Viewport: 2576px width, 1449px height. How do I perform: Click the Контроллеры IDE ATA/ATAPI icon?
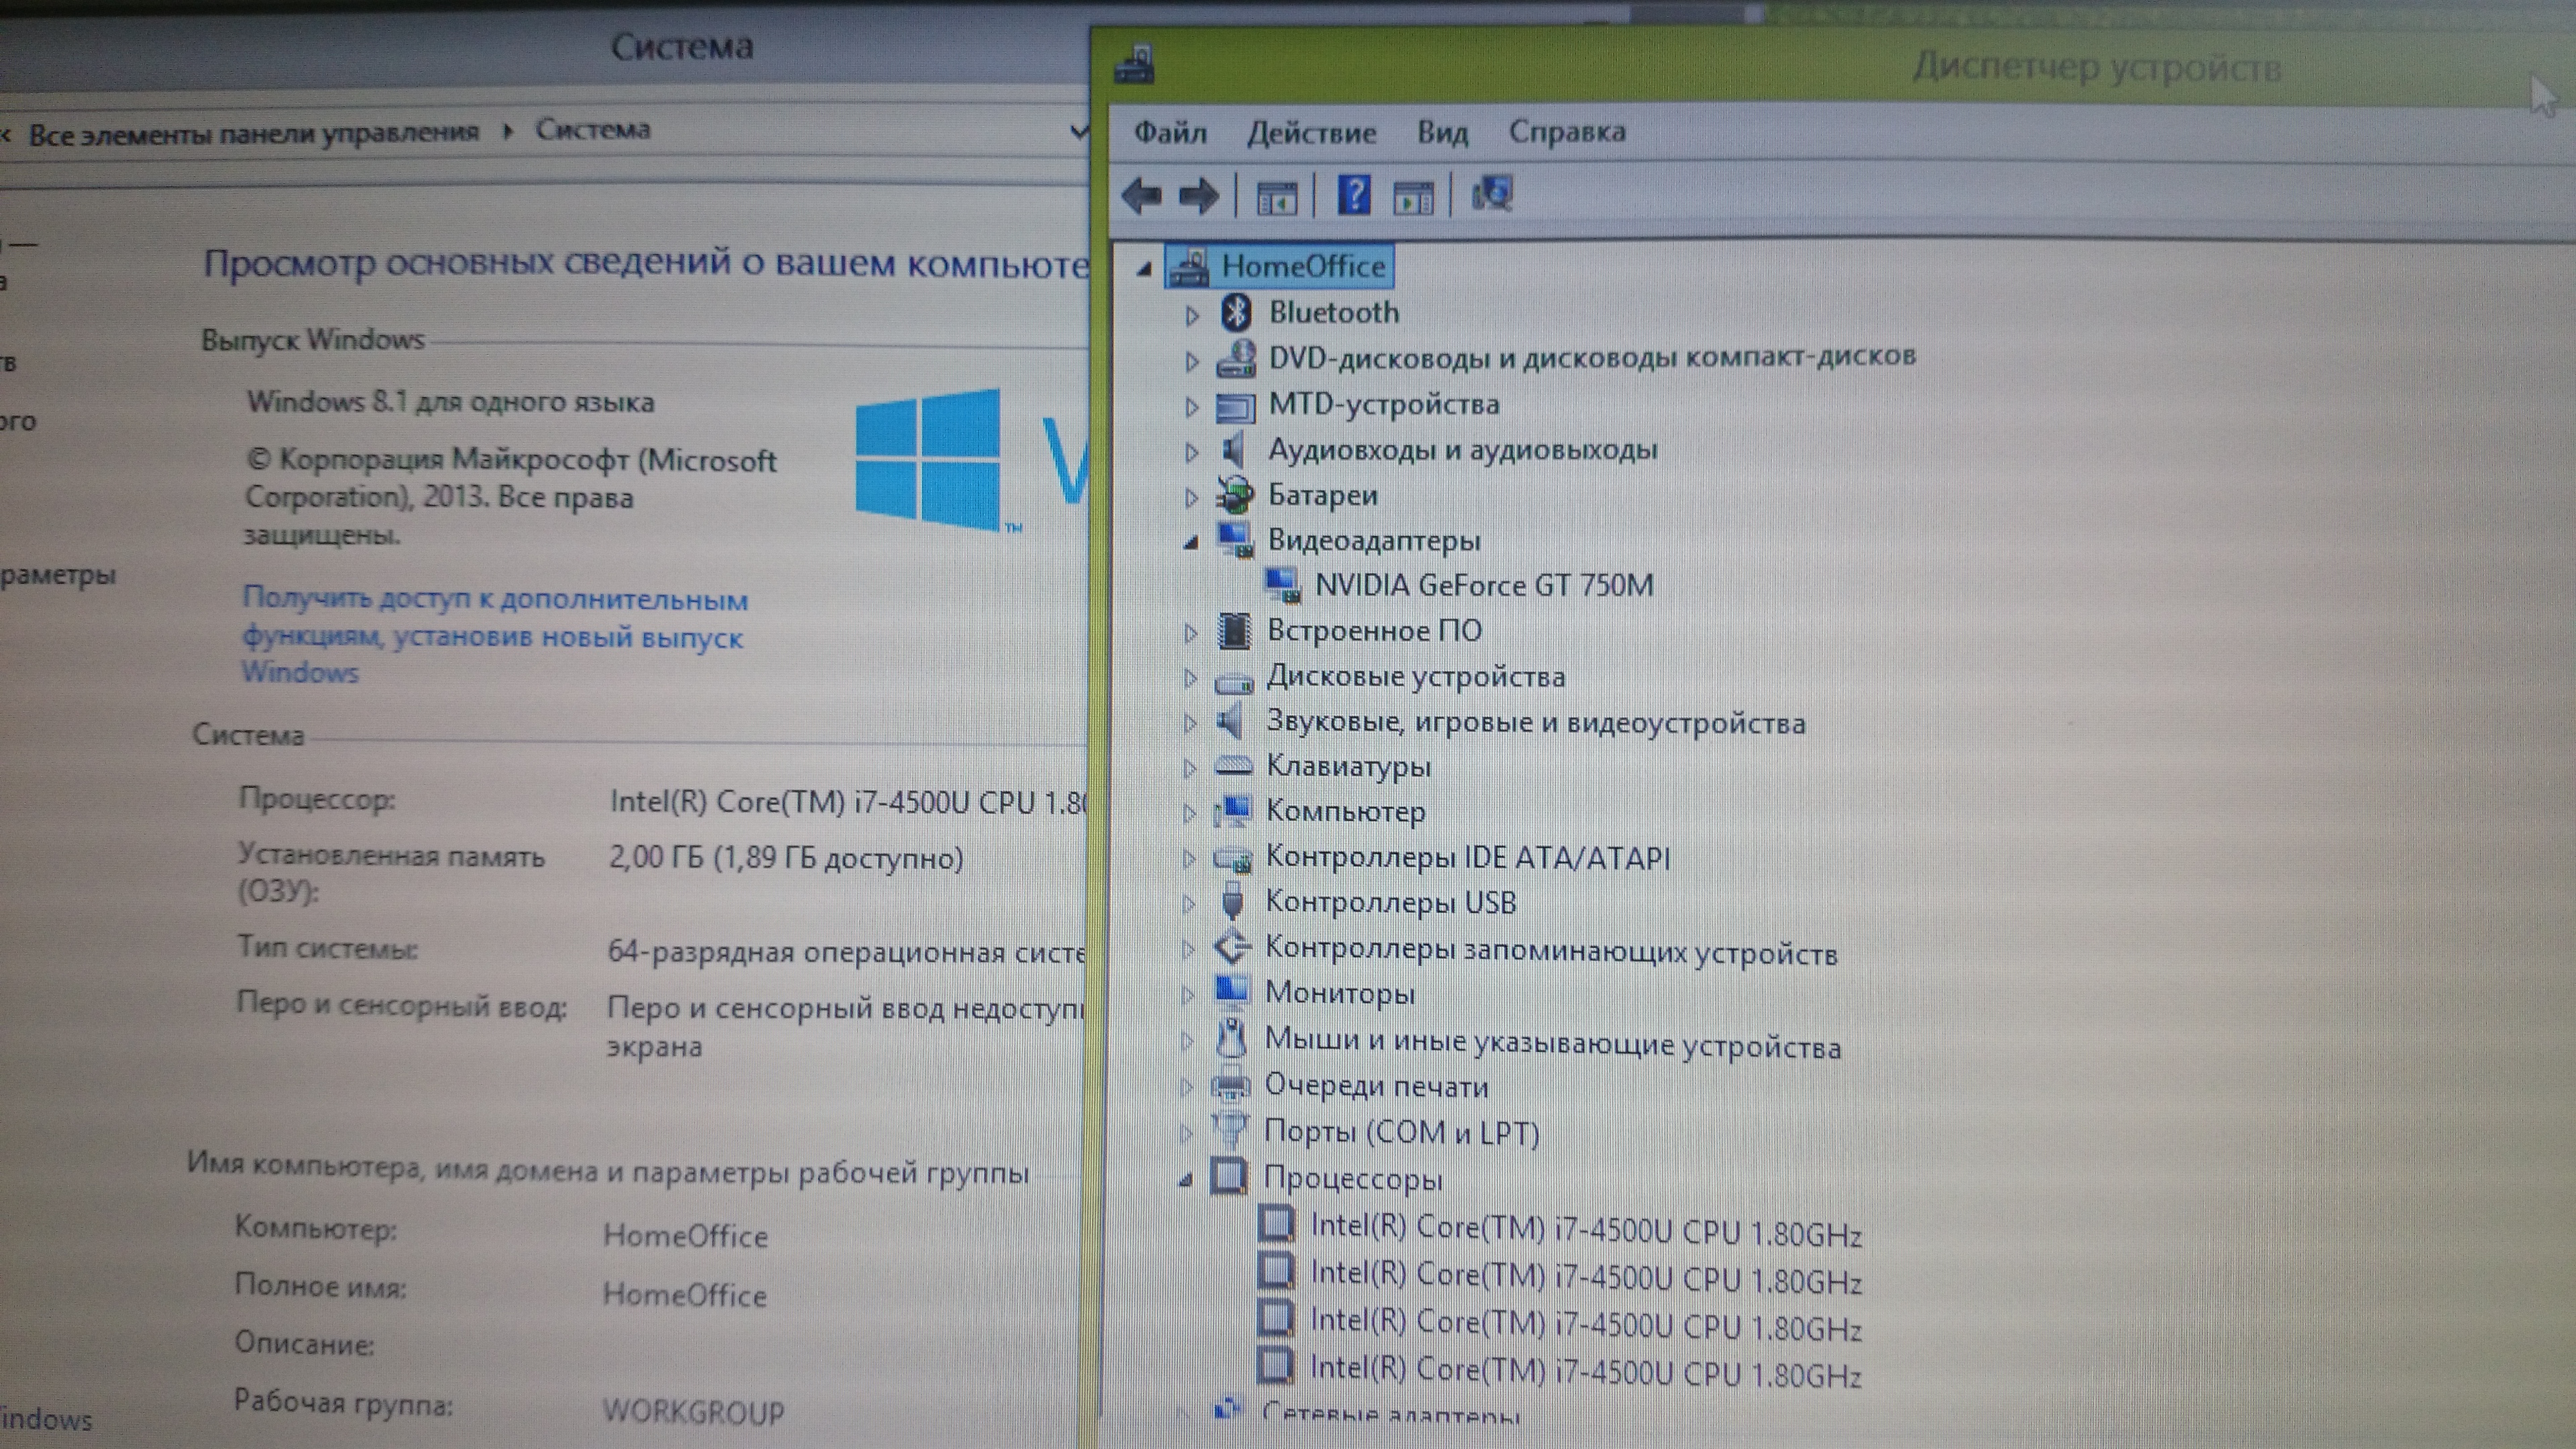[1232, 858]
